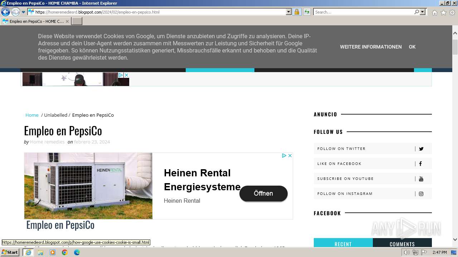Open AdChoices icon on Heinen Rental ad
The width and height of the screenshot is (458, 257).
click(x=284, y=156)
